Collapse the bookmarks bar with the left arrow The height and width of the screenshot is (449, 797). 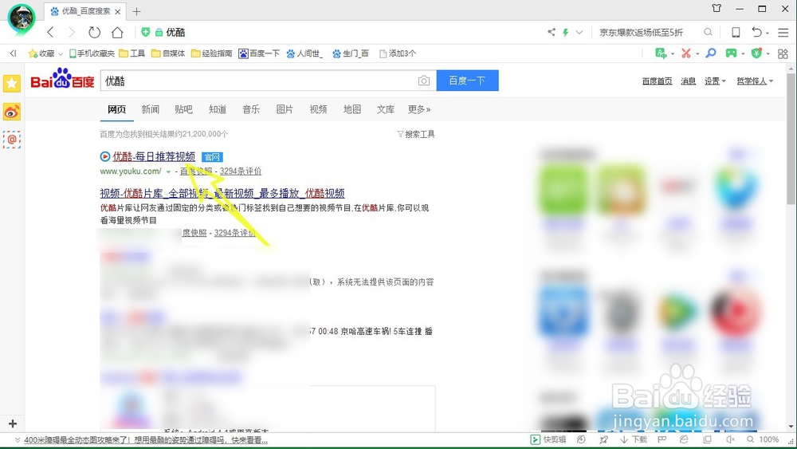coord(14,53)
